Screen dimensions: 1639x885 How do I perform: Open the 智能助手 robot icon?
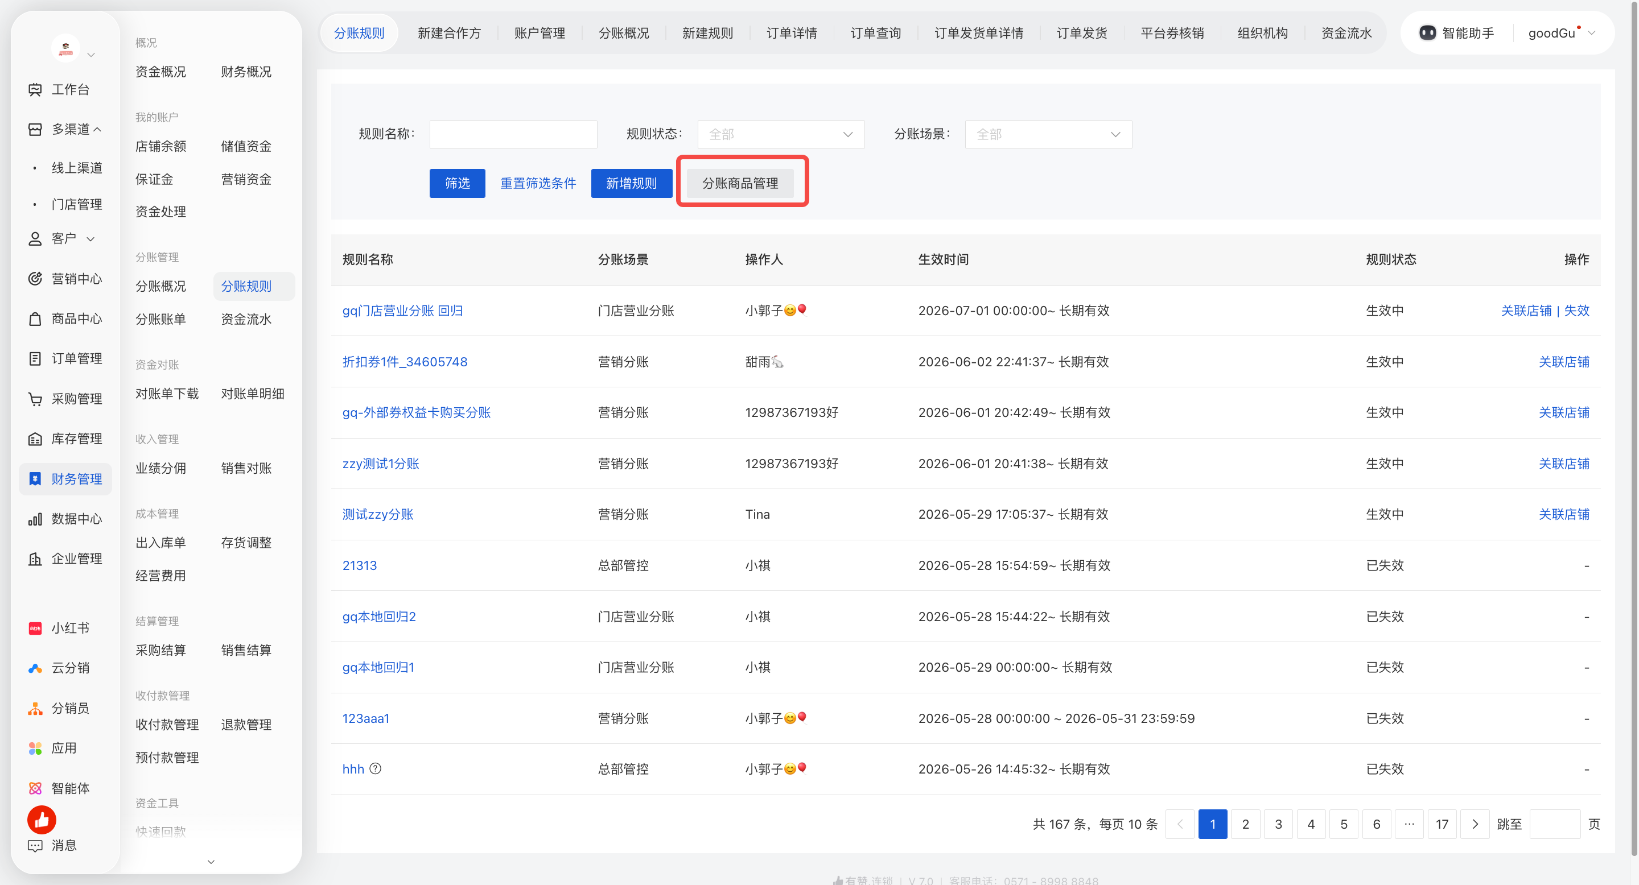pyautogui.click(x=1427, y=33)
